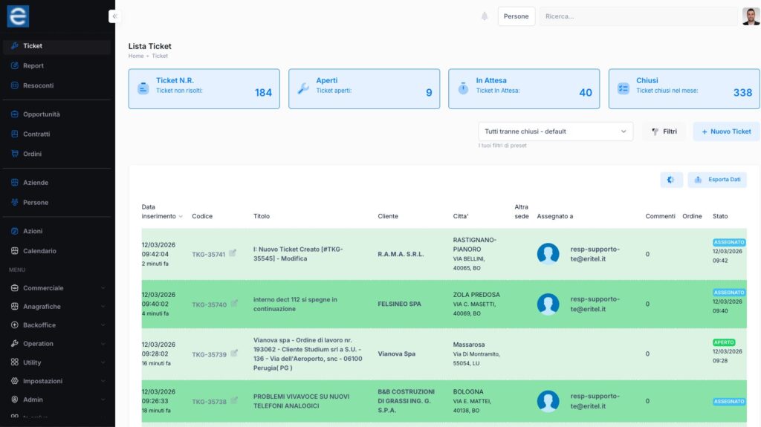Click the notification bell icon
Screen dimensions: 761x427
(485, 16)
